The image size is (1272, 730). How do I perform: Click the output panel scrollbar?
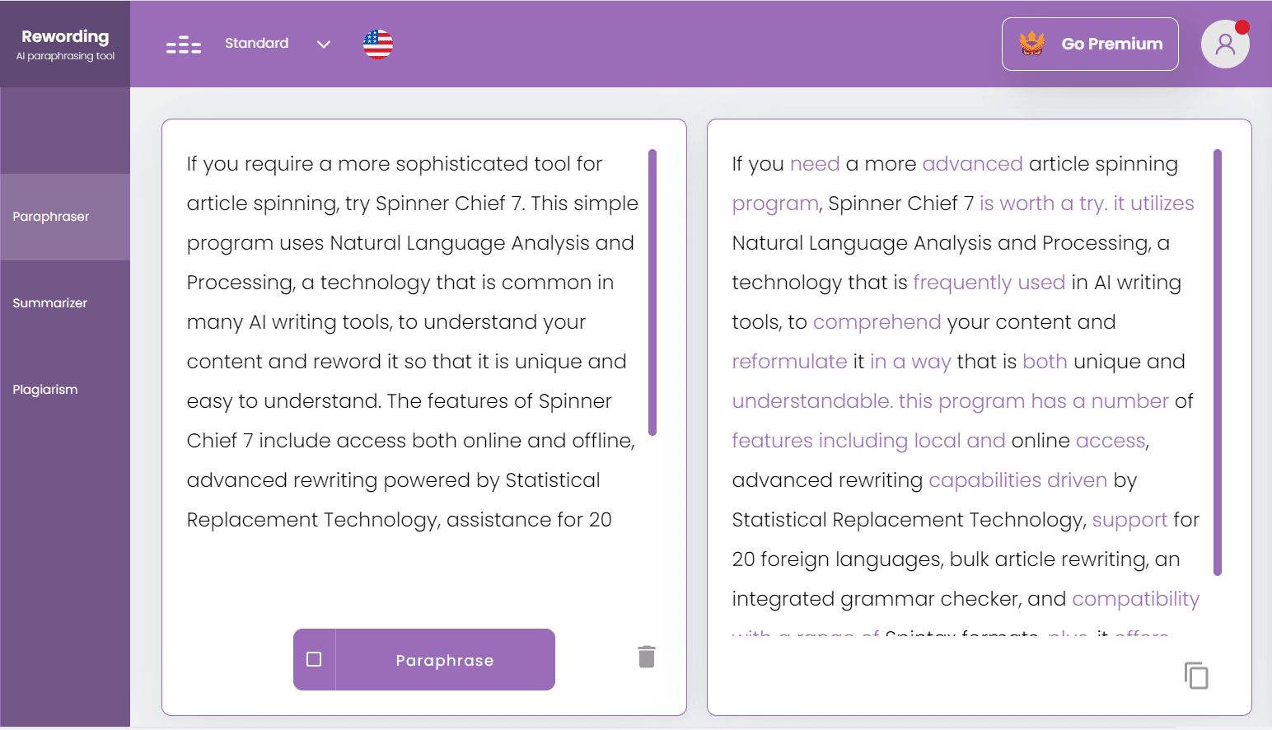(x=1218, y=362)
